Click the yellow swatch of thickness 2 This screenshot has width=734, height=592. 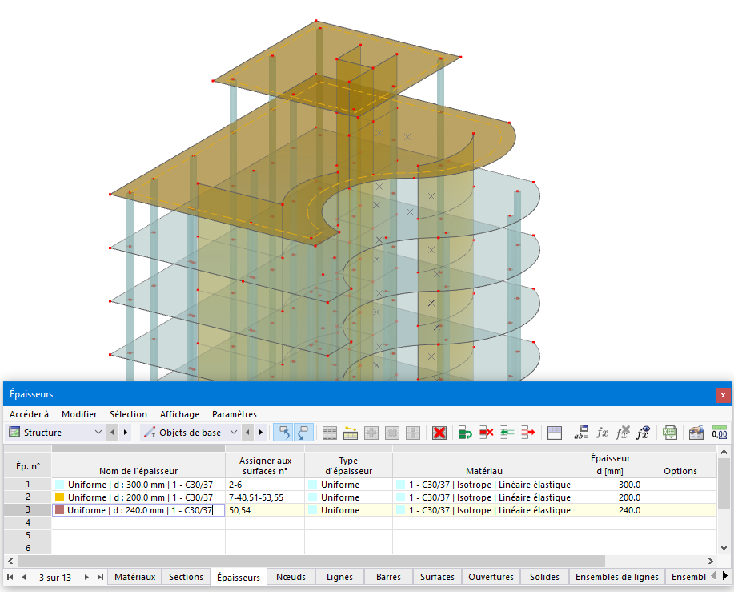click(59, 497)
